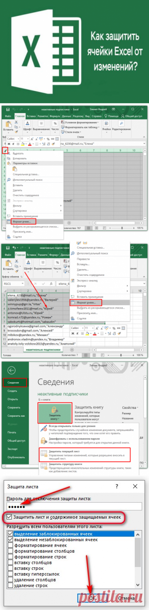Select Создать in the backstage sidebar
Viewport: 149px width, 610px height.
12,391
